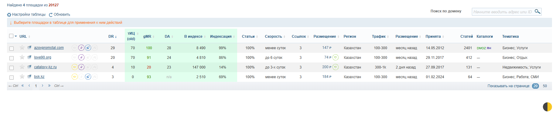Open azovpromstal.com via external link icon

tap(29, 47)
